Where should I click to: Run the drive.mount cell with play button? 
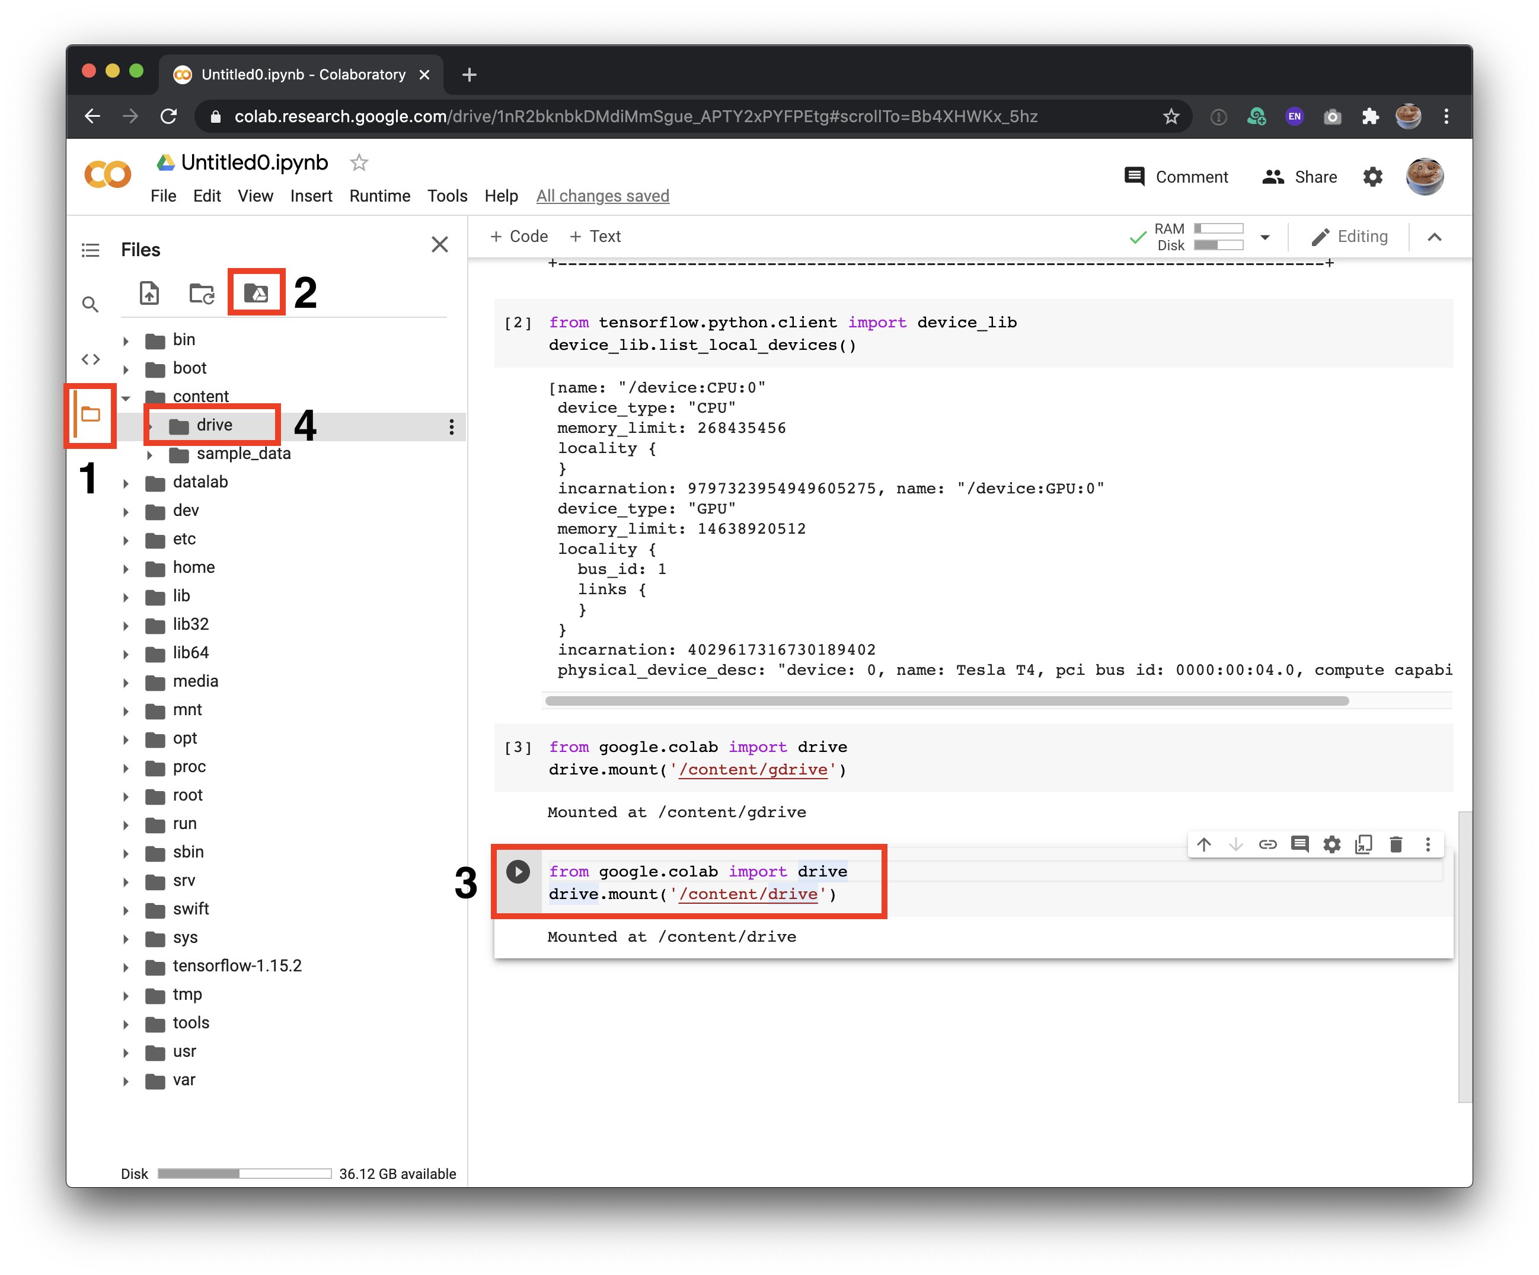pos(518,872)
